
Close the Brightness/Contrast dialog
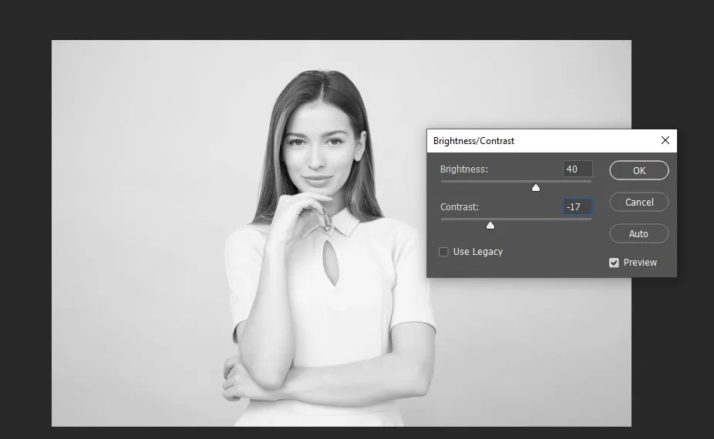665,141
